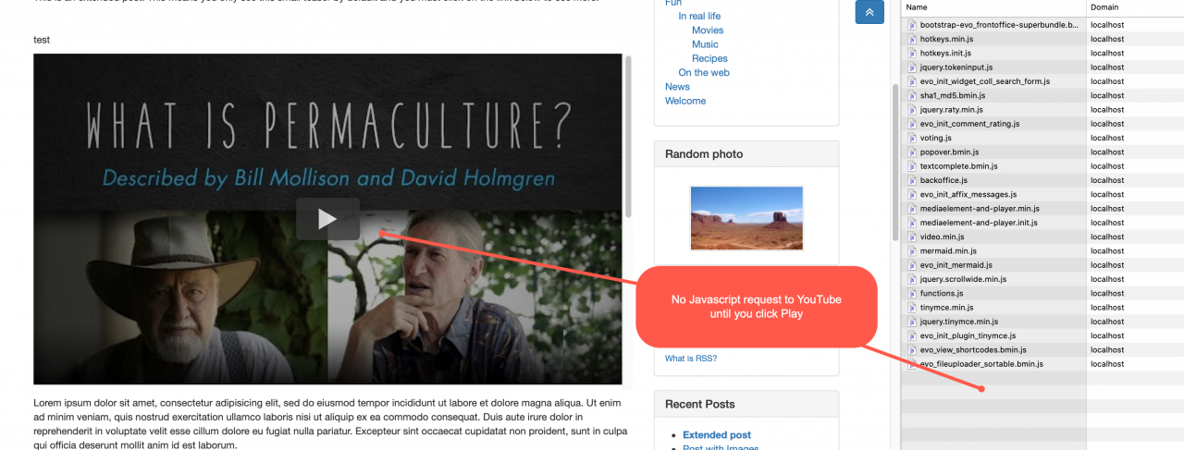
Task: Sort requests by the Domain column header
Action: coord(1135,7)
